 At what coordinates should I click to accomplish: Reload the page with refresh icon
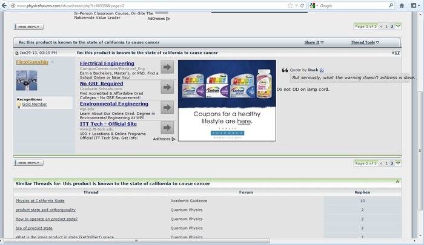coord(302,5)
